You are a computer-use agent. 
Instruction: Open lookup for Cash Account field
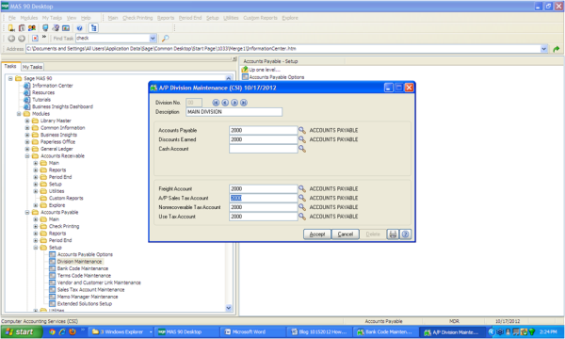[302, 149]
